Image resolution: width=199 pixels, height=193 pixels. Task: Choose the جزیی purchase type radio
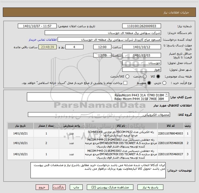click(x=164, y=83)
